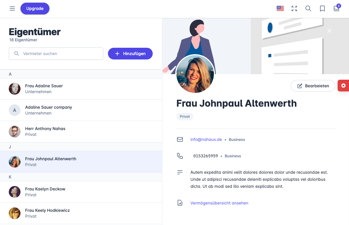Viewport: 349px width, 225px height.
Task: Open search with magnifier icon in header
Action: tap(308, 8)
